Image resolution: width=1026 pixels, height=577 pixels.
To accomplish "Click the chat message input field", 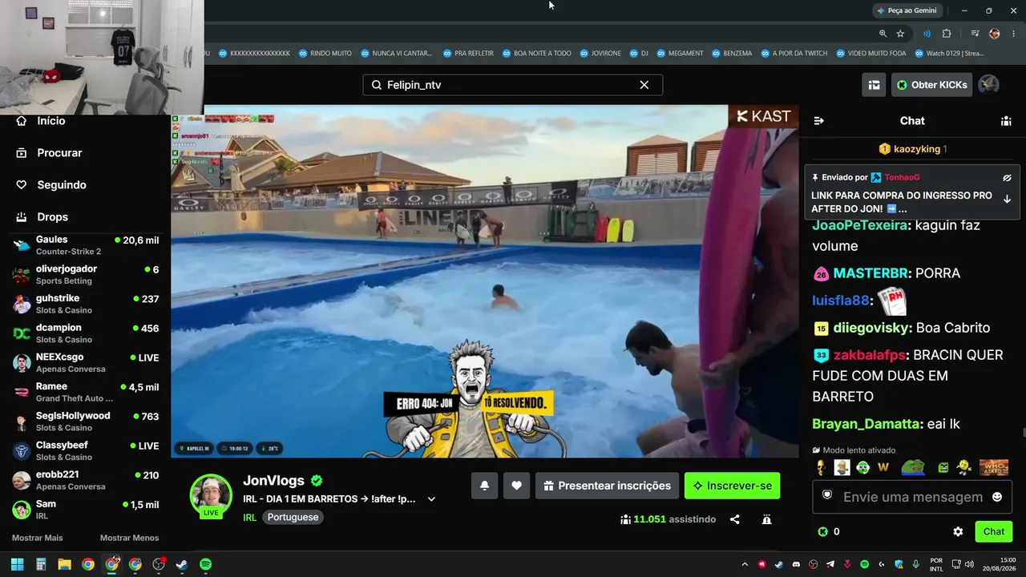I will (x=912, y=497).
